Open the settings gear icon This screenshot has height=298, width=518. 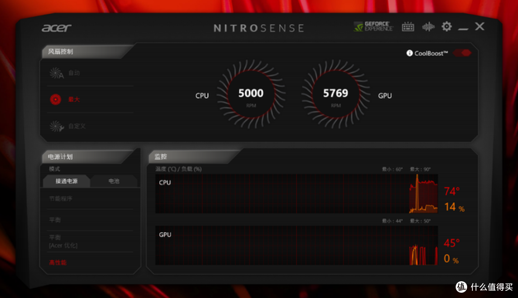pyautogui.click(x=447, y=26)
